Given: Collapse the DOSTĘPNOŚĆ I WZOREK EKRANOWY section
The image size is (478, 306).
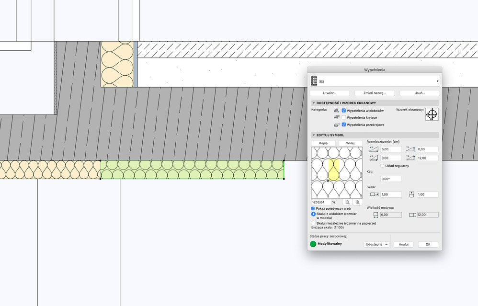Looking at the screenshot, I should (313, 103).
